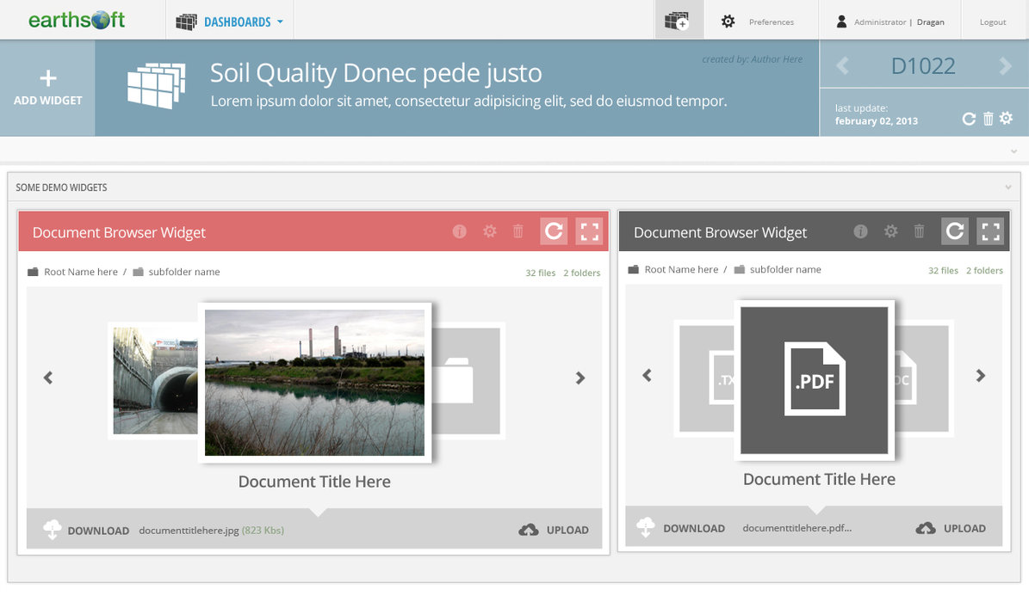1029x602 pixels.
Task: Show next document in PDF carousel
Action: click(980, 375)
